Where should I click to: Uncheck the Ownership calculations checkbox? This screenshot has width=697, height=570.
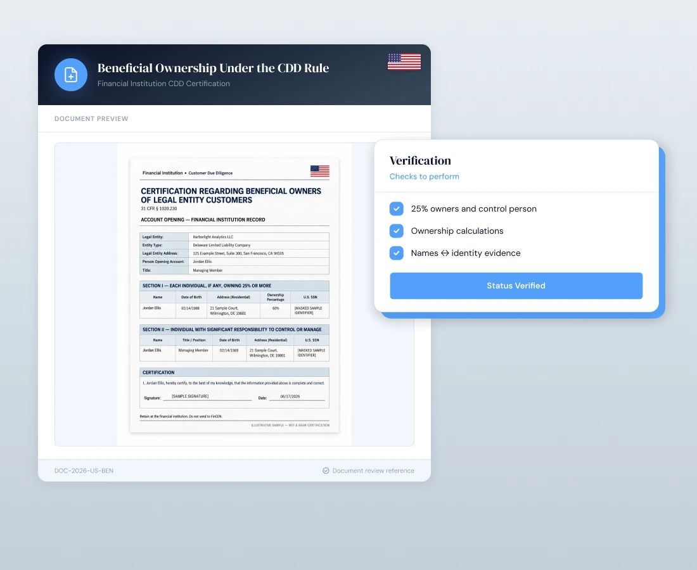[397, 231]
